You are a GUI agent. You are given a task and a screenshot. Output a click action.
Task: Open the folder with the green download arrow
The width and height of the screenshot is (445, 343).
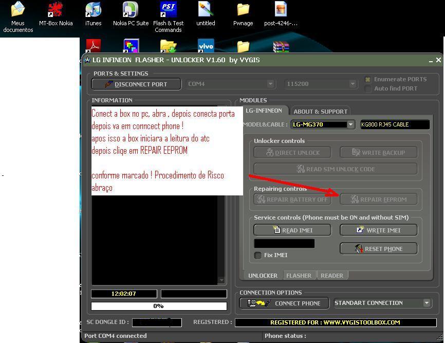click(x=169, y=46)
